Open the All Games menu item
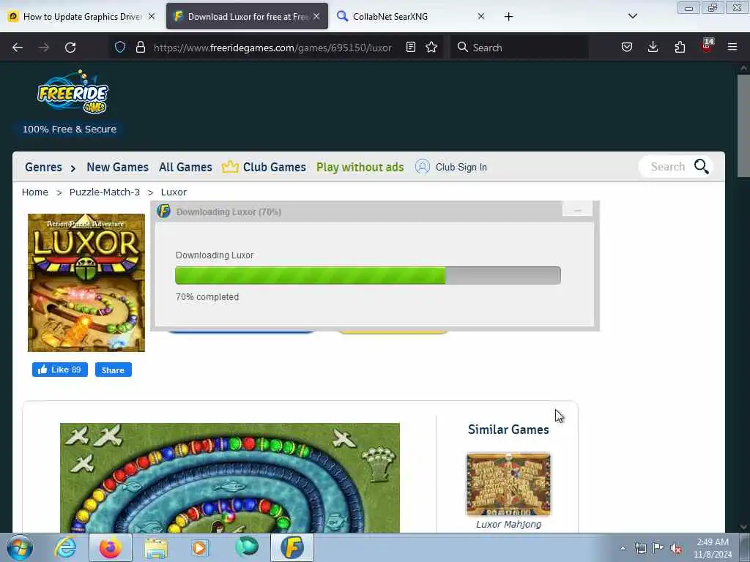750x562 pixels. point(185,167)
